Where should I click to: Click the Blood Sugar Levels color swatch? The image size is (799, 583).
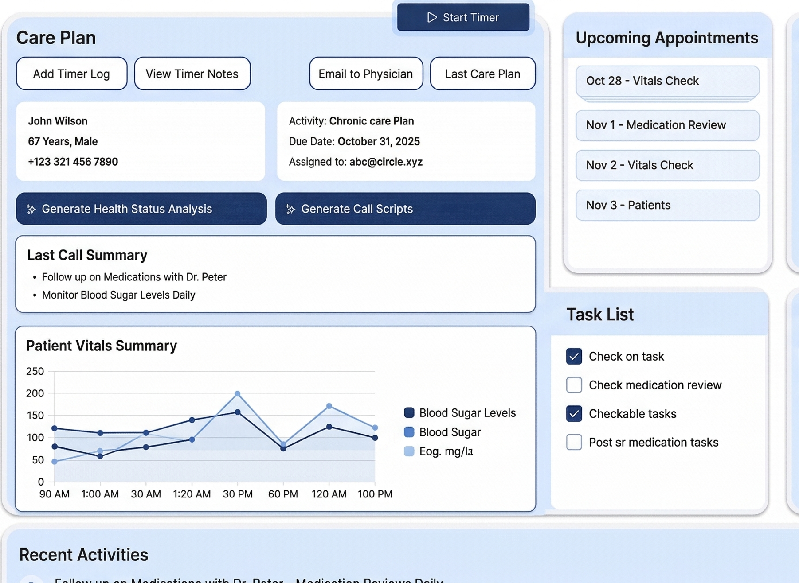point(408,412)
